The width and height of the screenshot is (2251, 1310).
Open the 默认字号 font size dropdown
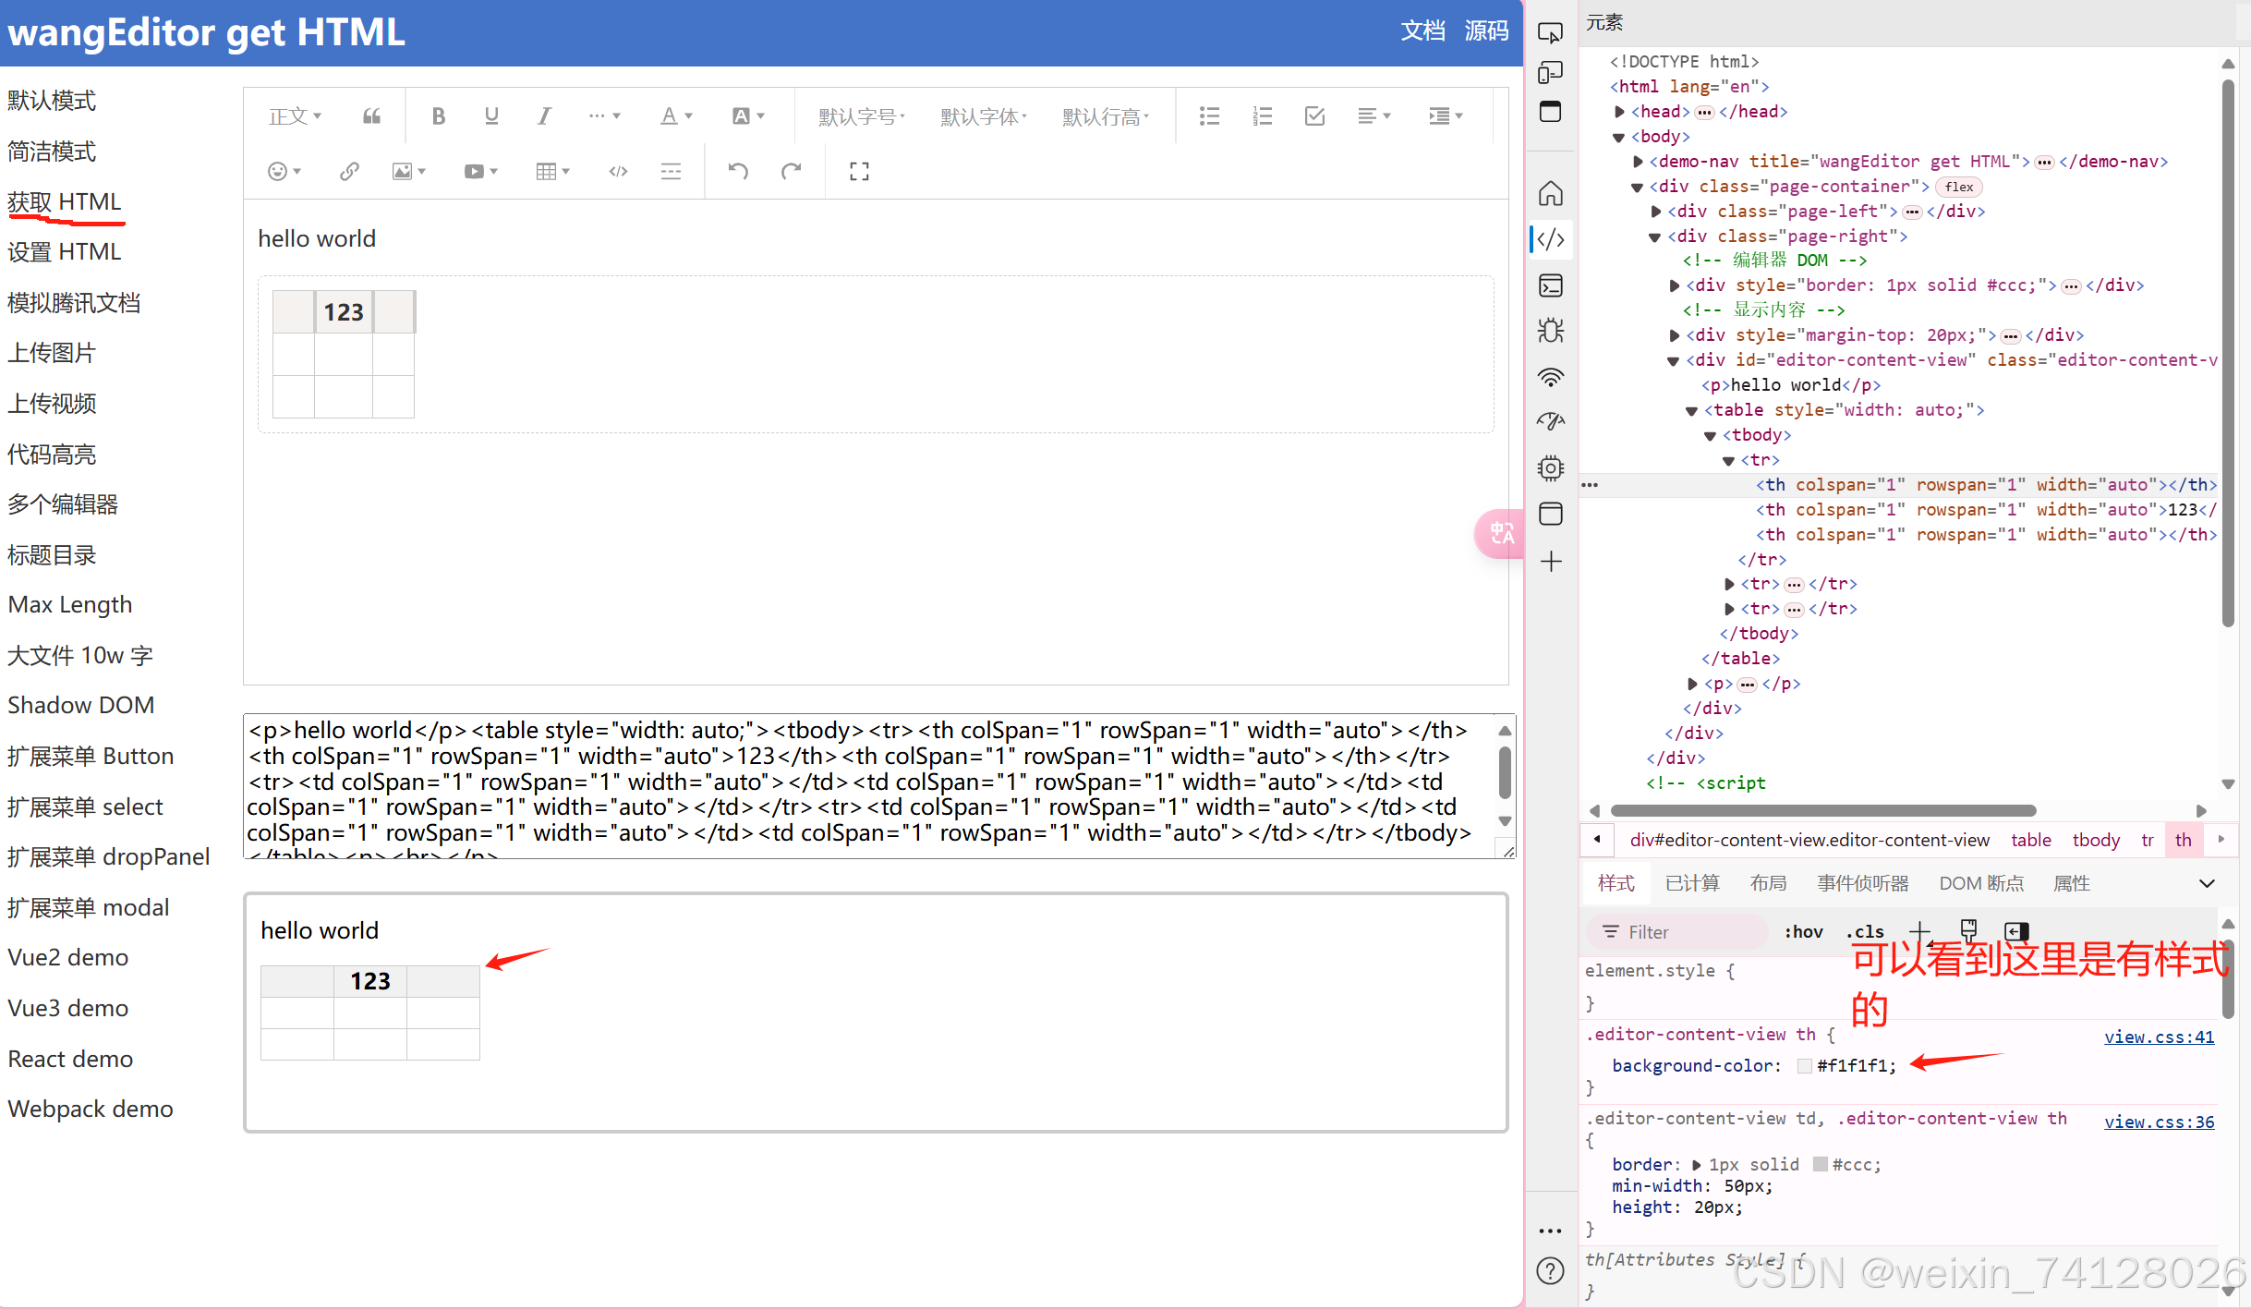click(861, 116)
